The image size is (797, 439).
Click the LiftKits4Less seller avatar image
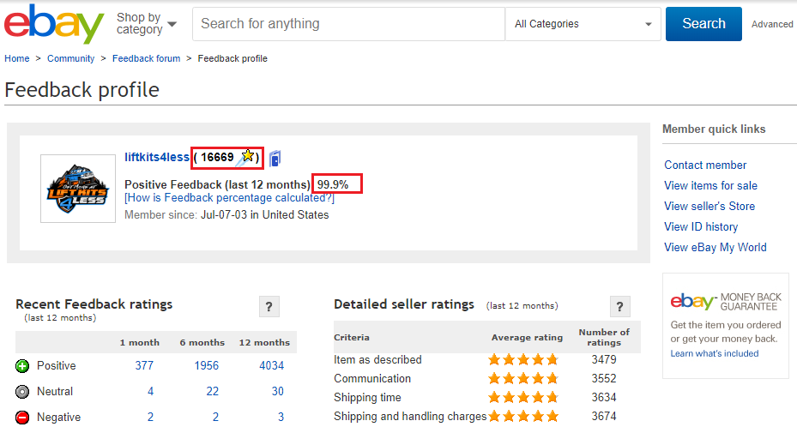[x=78, y=189]
